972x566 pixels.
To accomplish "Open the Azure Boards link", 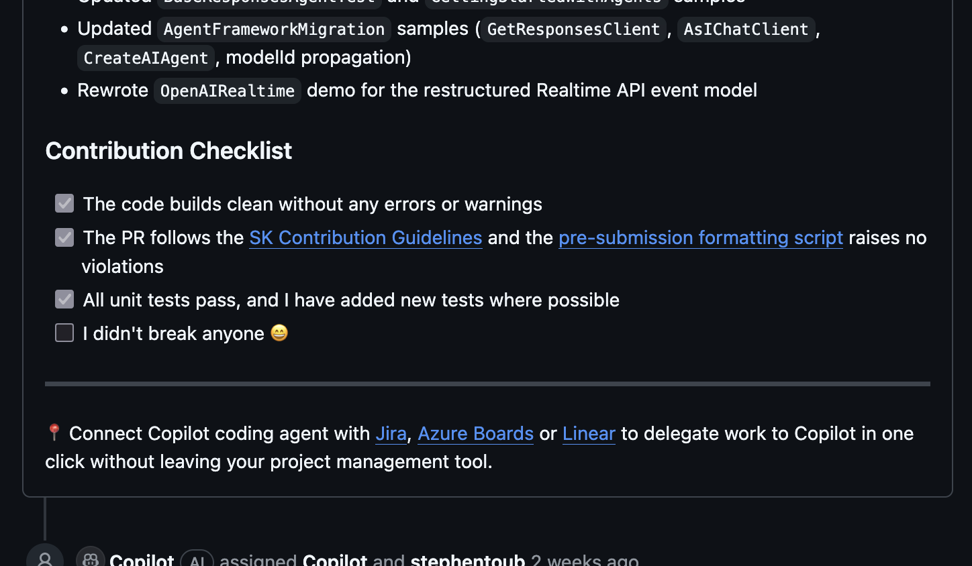I will (x=475, y=434).
